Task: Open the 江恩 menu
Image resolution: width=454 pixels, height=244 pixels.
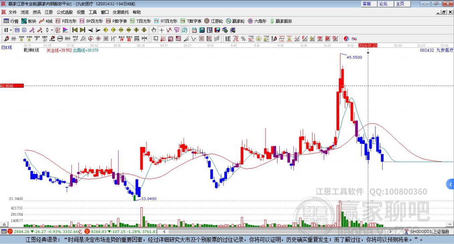Action: [x=49, y=12]
